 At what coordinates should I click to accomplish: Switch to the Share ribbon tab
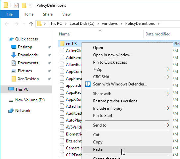pyautogui.click(x=48, y=14)
